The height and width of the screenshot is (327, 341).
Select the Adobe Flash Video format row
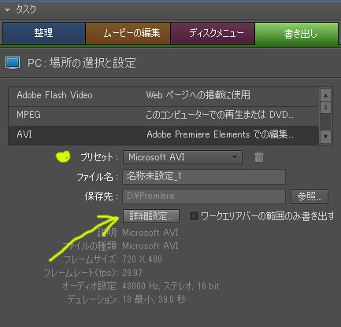164,97
